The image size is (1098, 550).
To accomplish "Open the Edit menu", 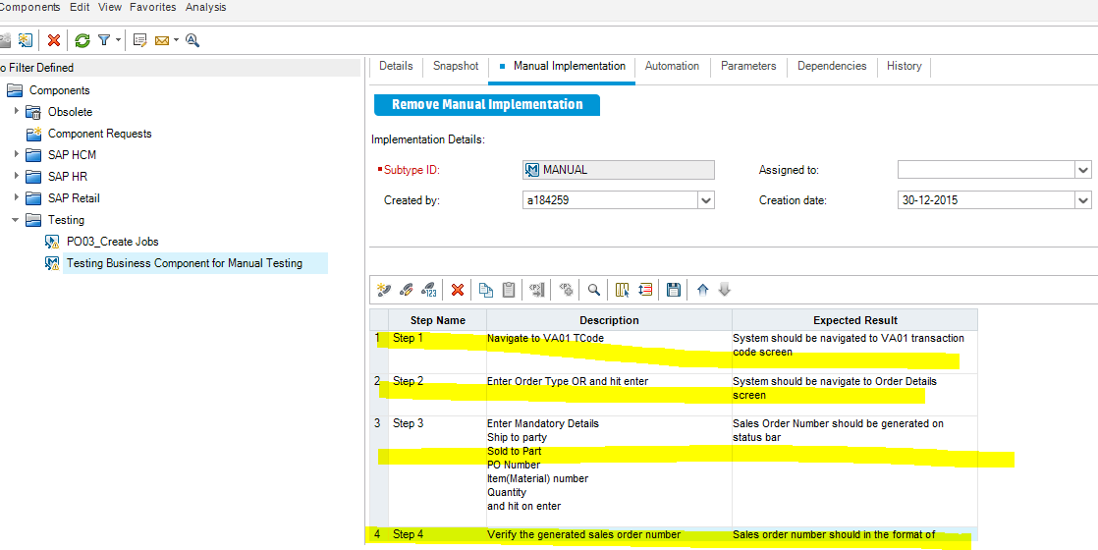I will [80, 7].
